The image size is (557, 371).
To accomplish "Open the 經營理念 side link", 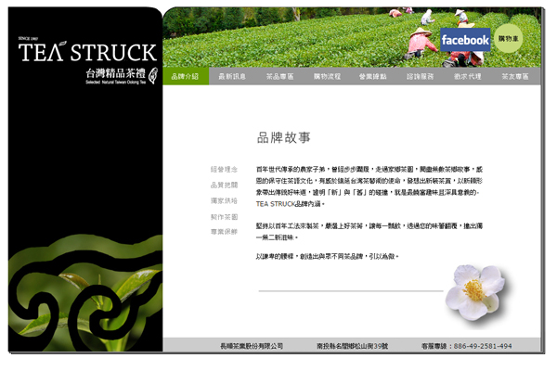I will point(224,170).
